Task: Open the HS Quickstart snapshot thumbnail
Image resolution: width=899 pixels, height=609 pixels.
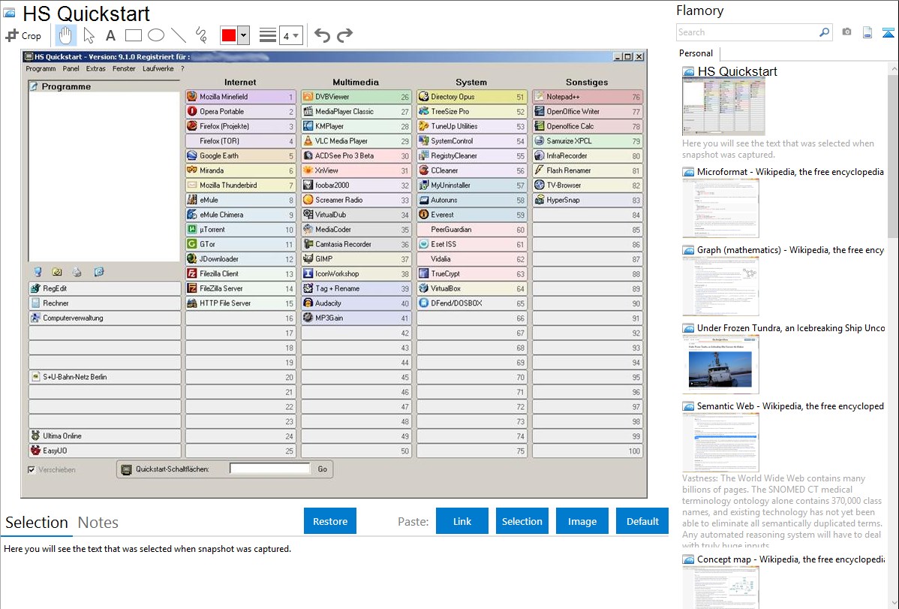Action: pyautogui.click(x=723, y=107)
